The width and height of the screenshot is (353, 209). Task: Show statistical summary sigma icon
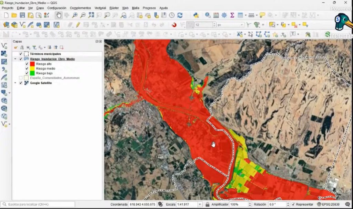tap(232, 15)
